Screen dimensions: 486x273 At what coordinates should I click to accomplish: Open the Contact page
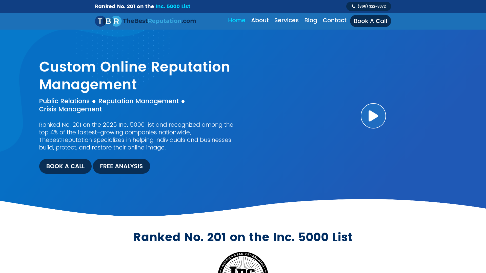[x=334, y=20]
